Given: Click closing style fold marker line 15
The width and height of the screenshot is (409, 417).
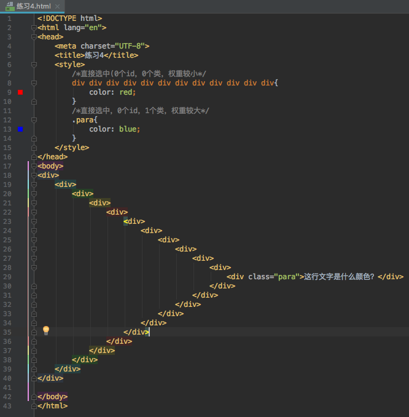Looking at the screenshot, I should [x=34, y=148].
